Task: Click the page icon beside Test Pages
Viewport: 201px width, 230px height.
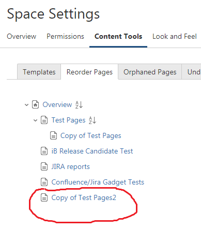Action: pos(44,120)
